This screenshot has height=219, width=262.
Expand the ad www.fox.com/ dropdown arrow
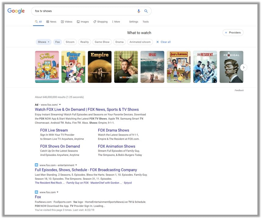tap(60, 105)
